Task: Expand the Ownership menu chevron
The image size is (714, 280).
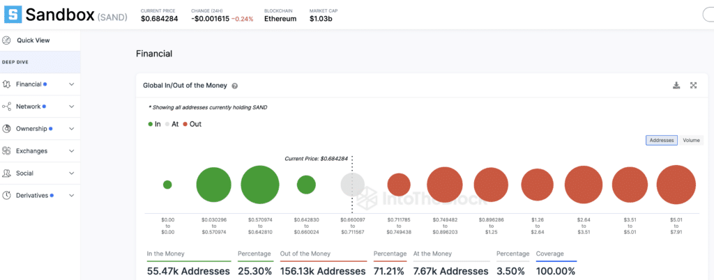Action: click(72, 129)
